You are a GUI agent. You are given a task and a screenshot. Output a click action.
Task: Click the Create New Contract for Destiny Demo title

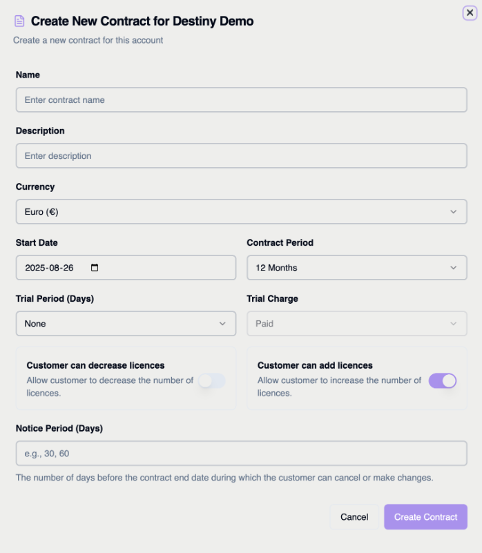142,21
